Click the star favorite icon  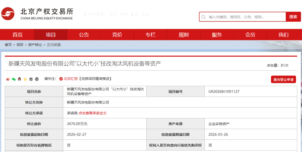[x=25, y=79]
